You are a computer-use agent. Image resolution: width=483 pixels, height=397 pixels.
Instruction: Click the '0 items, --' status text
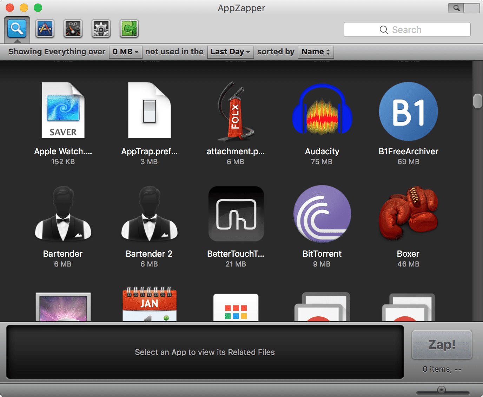pos(442,369)
